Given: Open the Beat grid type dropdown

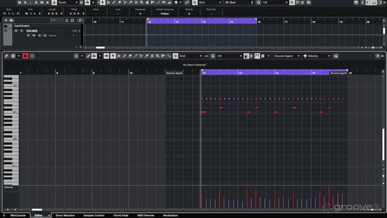Looking at the screenshot, I should [x=239, y=2].
